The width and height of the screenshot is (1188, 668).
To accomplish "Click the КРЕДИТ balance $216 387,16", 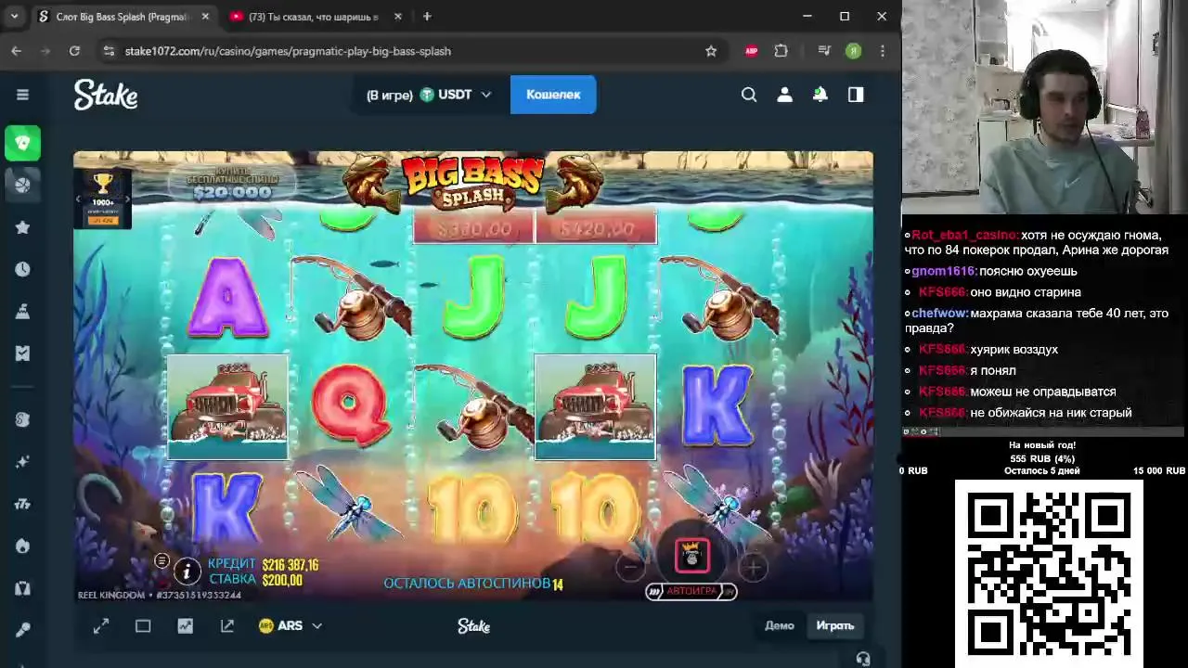I will [x=291, y=565].
